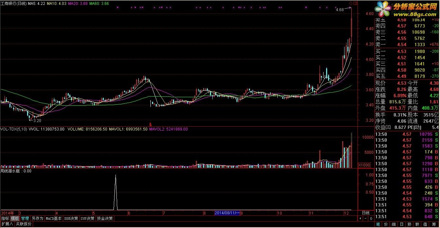This screenshot has width=440, height=228.
Task: Click the 总量 815.6万 value
Action: tap(397, 102)
